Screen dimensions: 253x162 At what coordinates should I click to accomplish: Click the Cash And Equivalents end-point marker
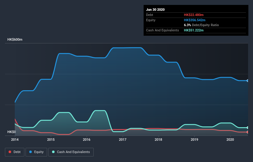248,128
